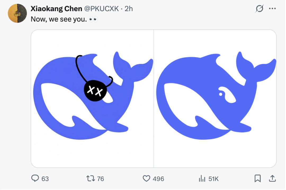286x190 pixels.
Task: Open the right whale image with visible eye
Action: (x=215, y=99)
